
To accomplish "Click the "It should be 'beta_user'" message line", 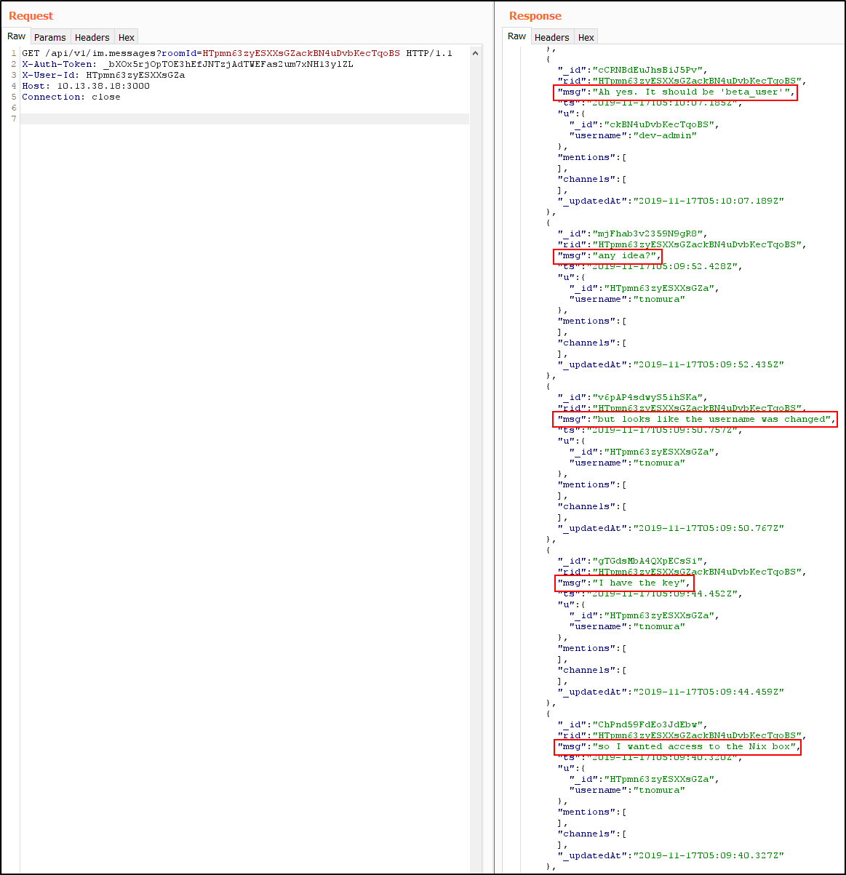I will pyautogui.click(x=675, y=92).
